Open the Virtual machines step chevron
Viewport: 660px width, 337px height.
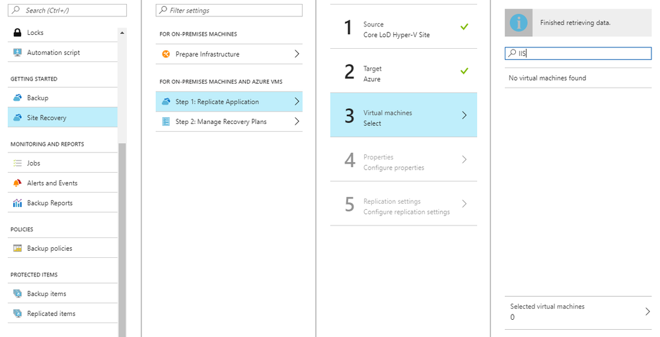[464, 115]
